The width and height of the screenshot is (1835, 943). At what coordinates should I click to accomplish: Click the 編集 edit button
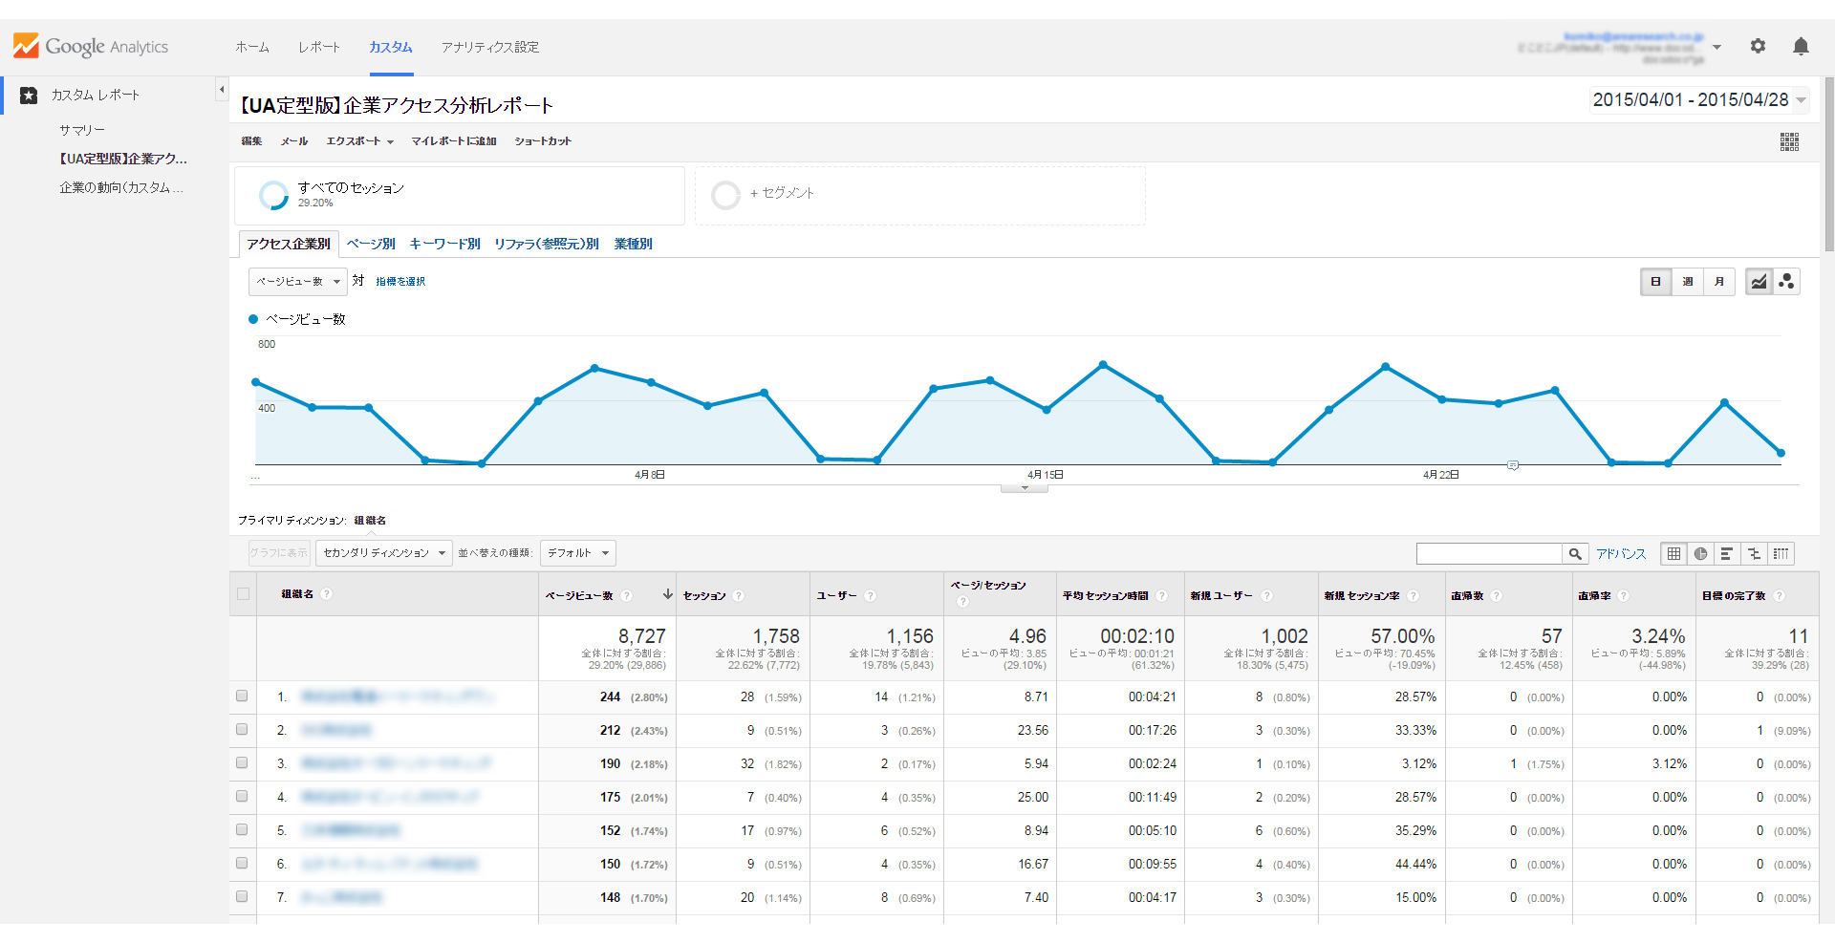tap(251, 141)
